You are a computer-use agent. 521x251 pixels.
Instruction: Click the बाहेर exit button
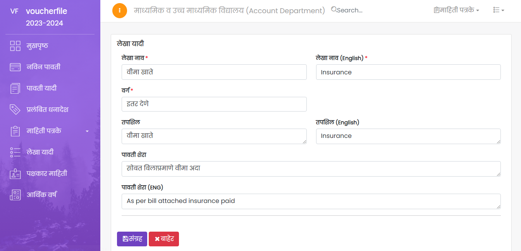coord(164,239)
